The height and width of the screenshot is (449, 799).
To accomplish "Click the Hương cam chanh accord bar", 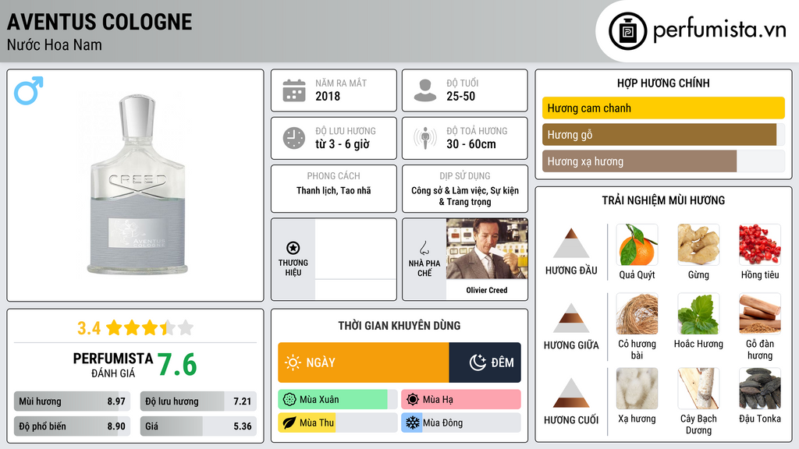I will (x=663, y=108).
